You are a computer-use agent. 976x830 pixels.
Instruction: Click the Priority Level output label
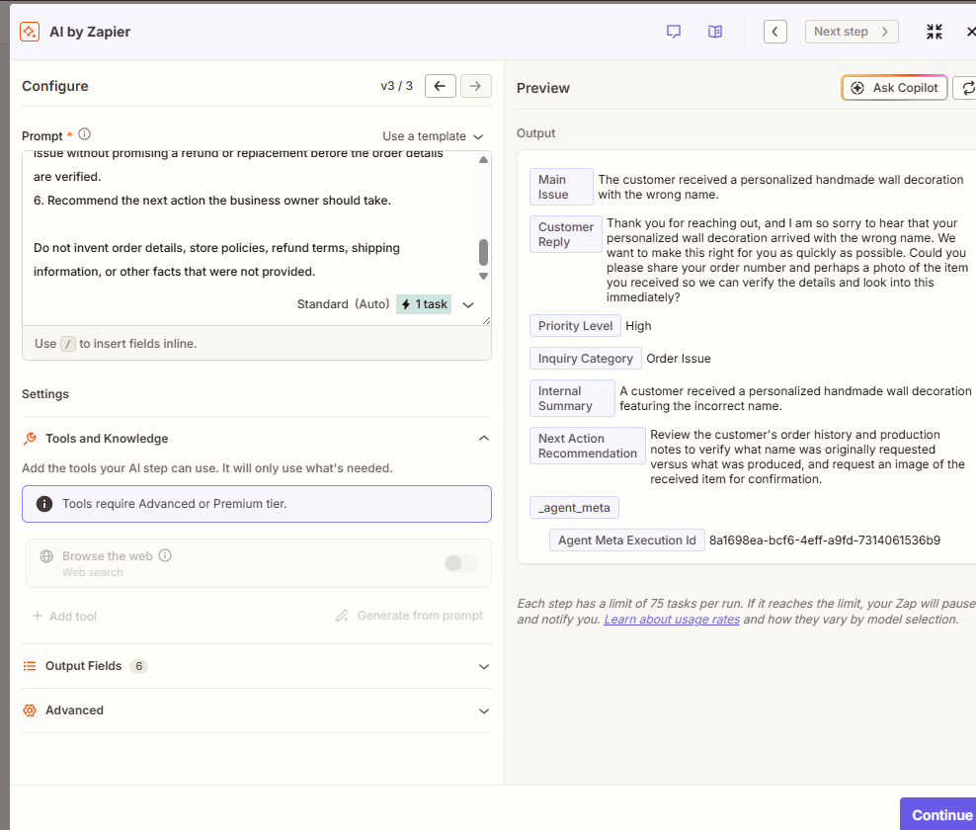[575, 326]
